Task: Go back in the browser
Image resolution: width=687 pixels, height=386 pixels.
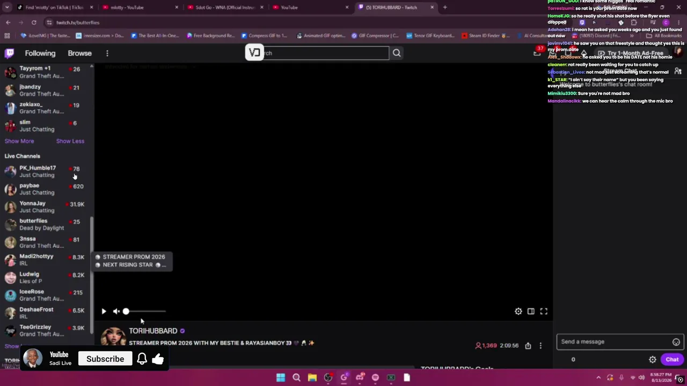Action: click(x=8, y=23)
